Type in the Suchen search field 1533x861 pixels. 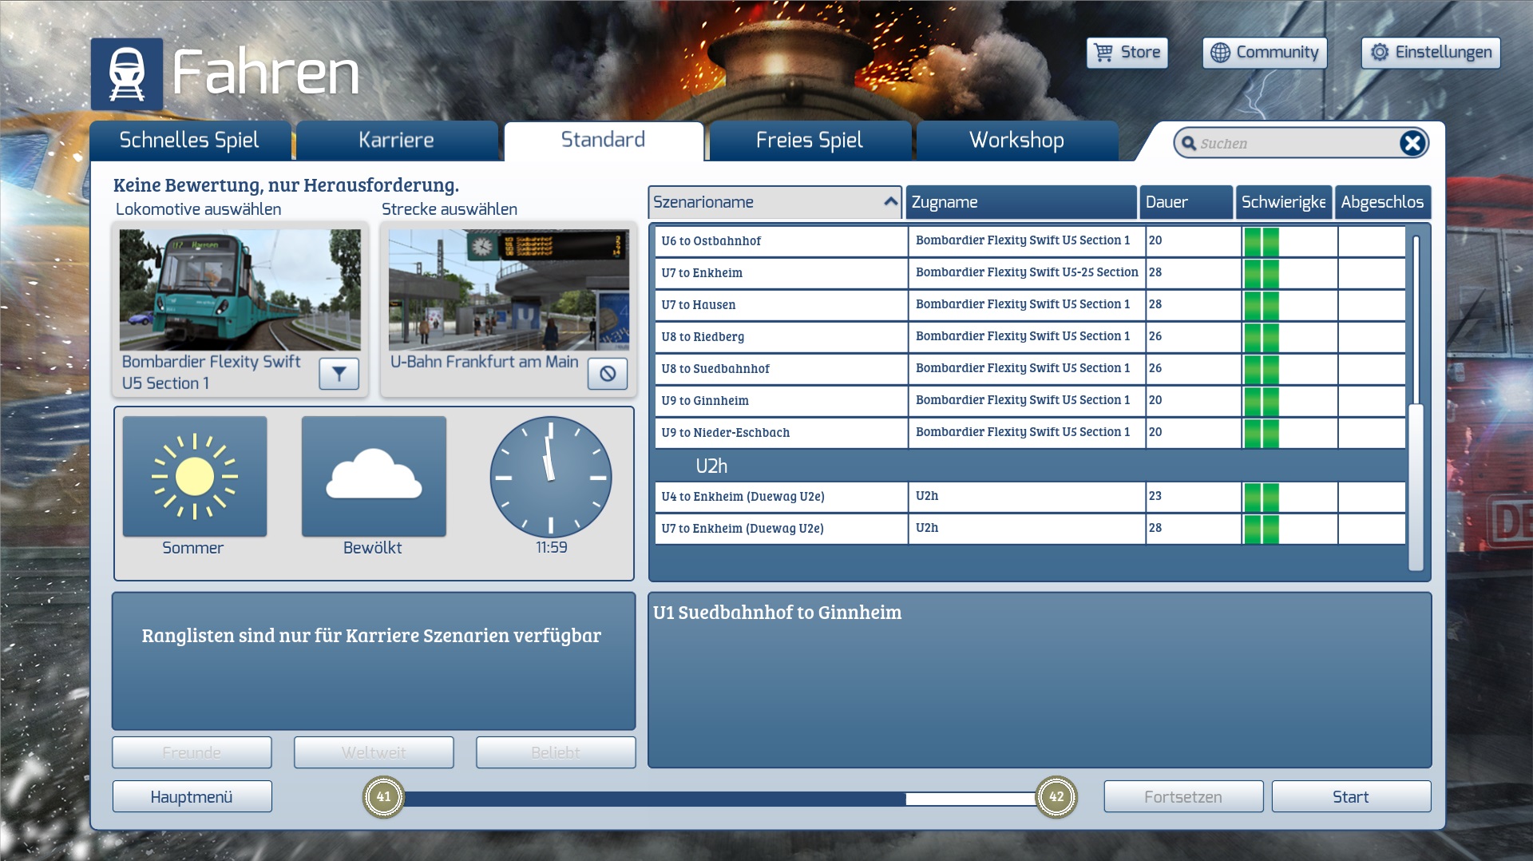tap(1293, 144)
